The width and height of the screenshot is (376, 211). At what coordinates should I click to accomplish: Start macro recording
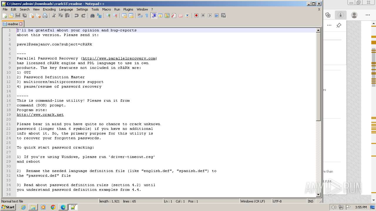pyautogui.click(x=196, y=16)
